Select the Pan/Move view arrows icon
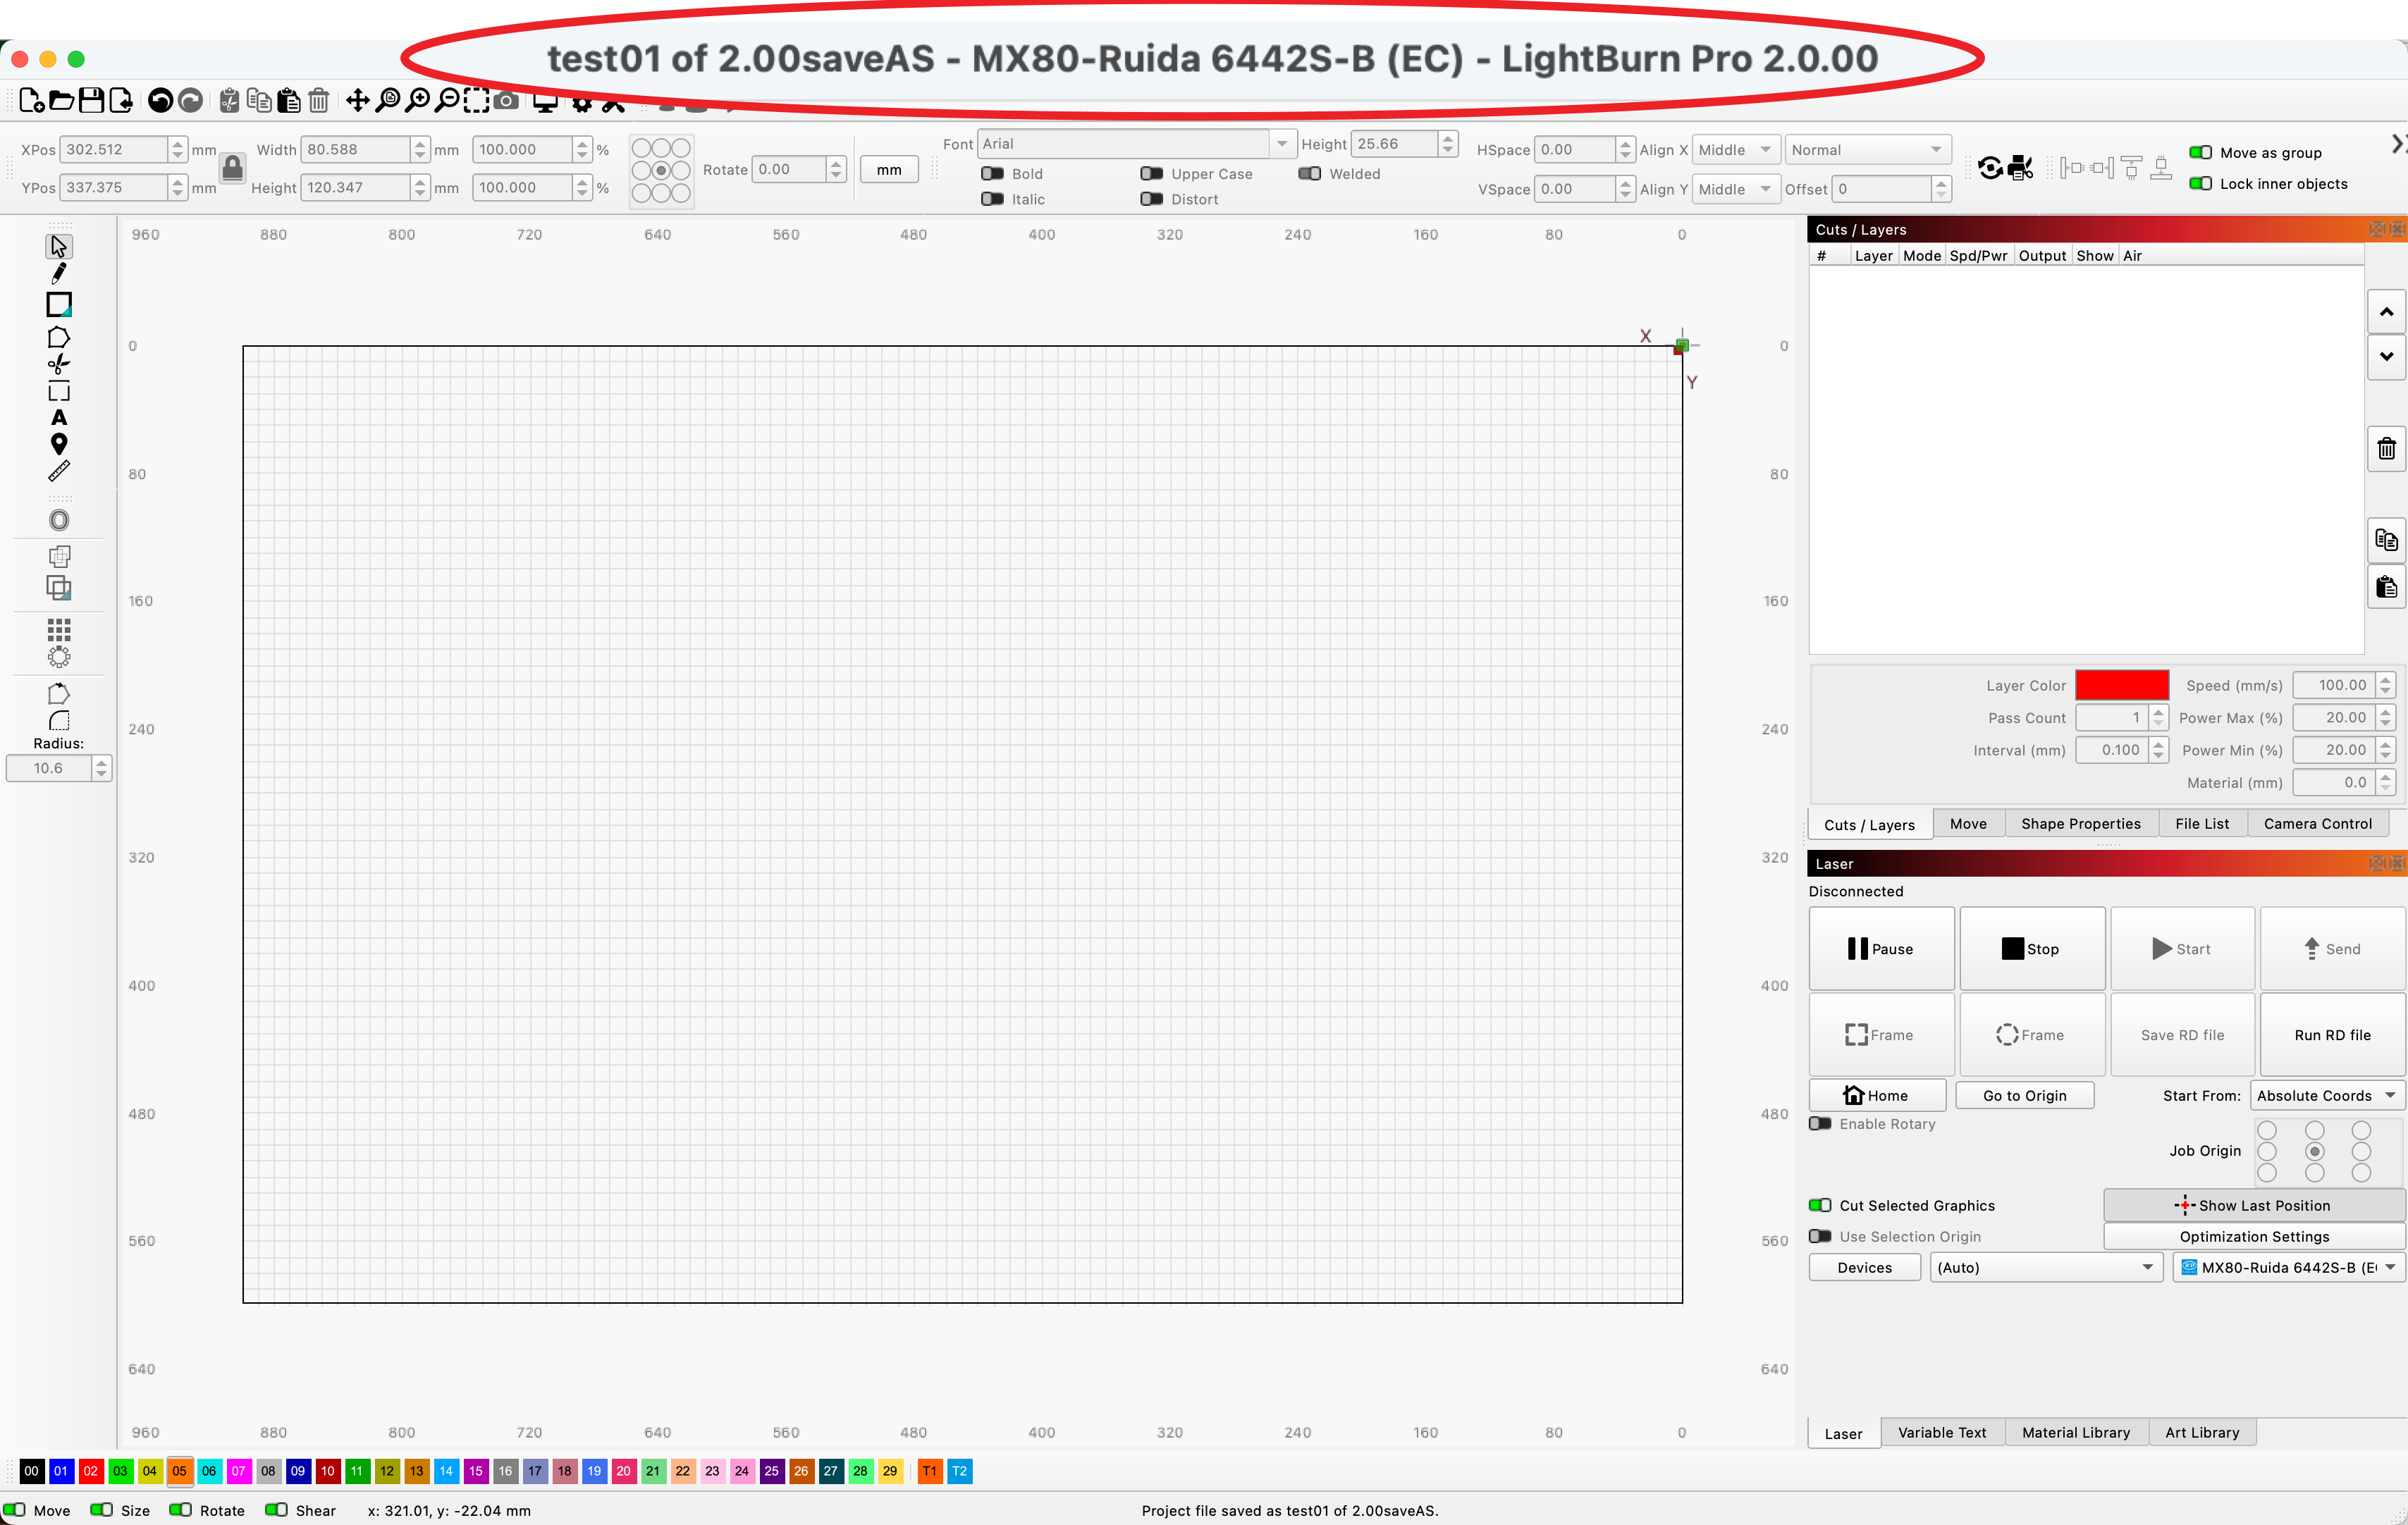 tap(357, 100)
